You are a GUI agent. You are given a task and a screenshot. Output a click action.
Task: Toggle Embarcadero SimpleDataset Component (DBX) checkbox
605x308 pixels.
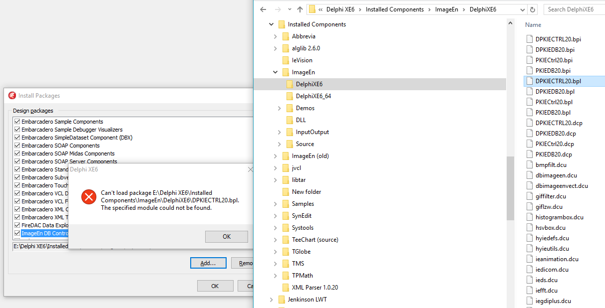[17, 138]
